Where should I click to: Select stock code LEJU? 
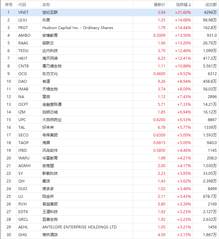click(23, 20)
